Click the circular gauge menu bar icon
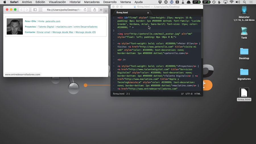256x144 pixels. pyautogui.click(x=214, y=2)
